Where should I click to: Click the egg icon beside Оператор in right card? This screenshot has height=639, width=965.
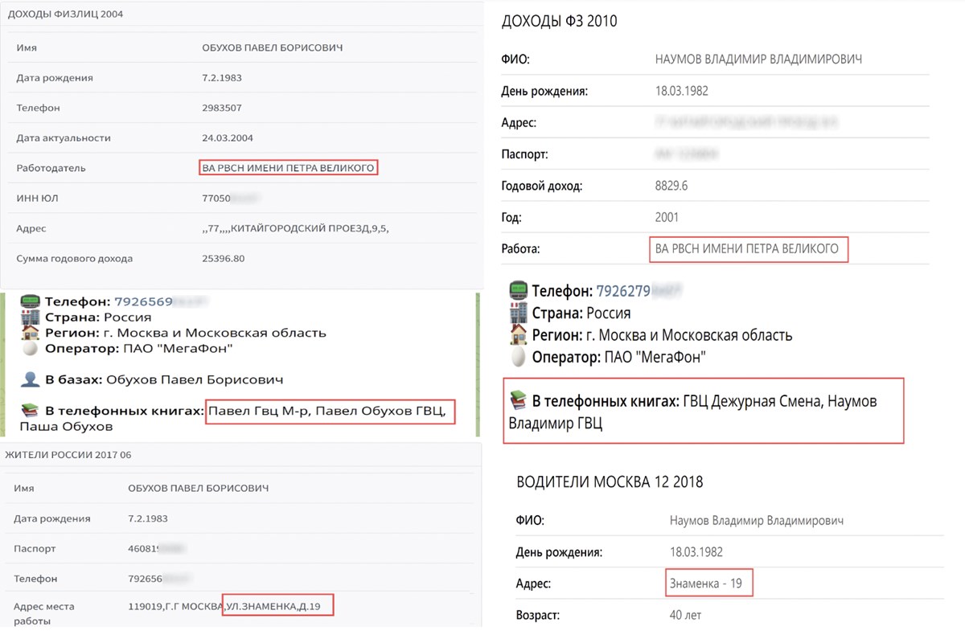pos(519,358)
